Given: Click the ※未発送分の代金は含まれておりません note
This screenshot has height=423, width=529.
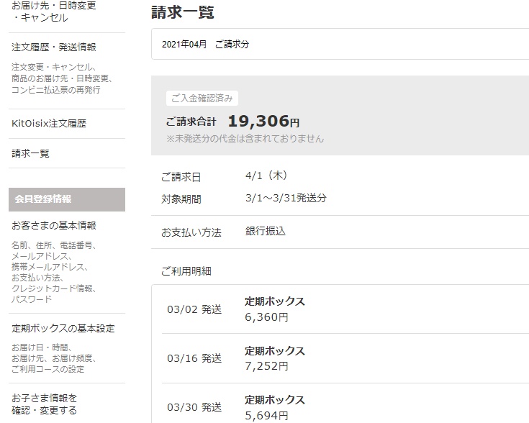Looking at the screenshot, I should [245, 139].
